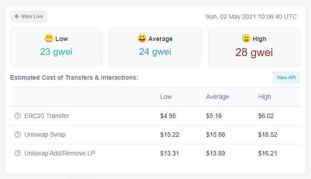
Task: Click the Uniswap Swap row label
Action: click(x=46, y=134)
